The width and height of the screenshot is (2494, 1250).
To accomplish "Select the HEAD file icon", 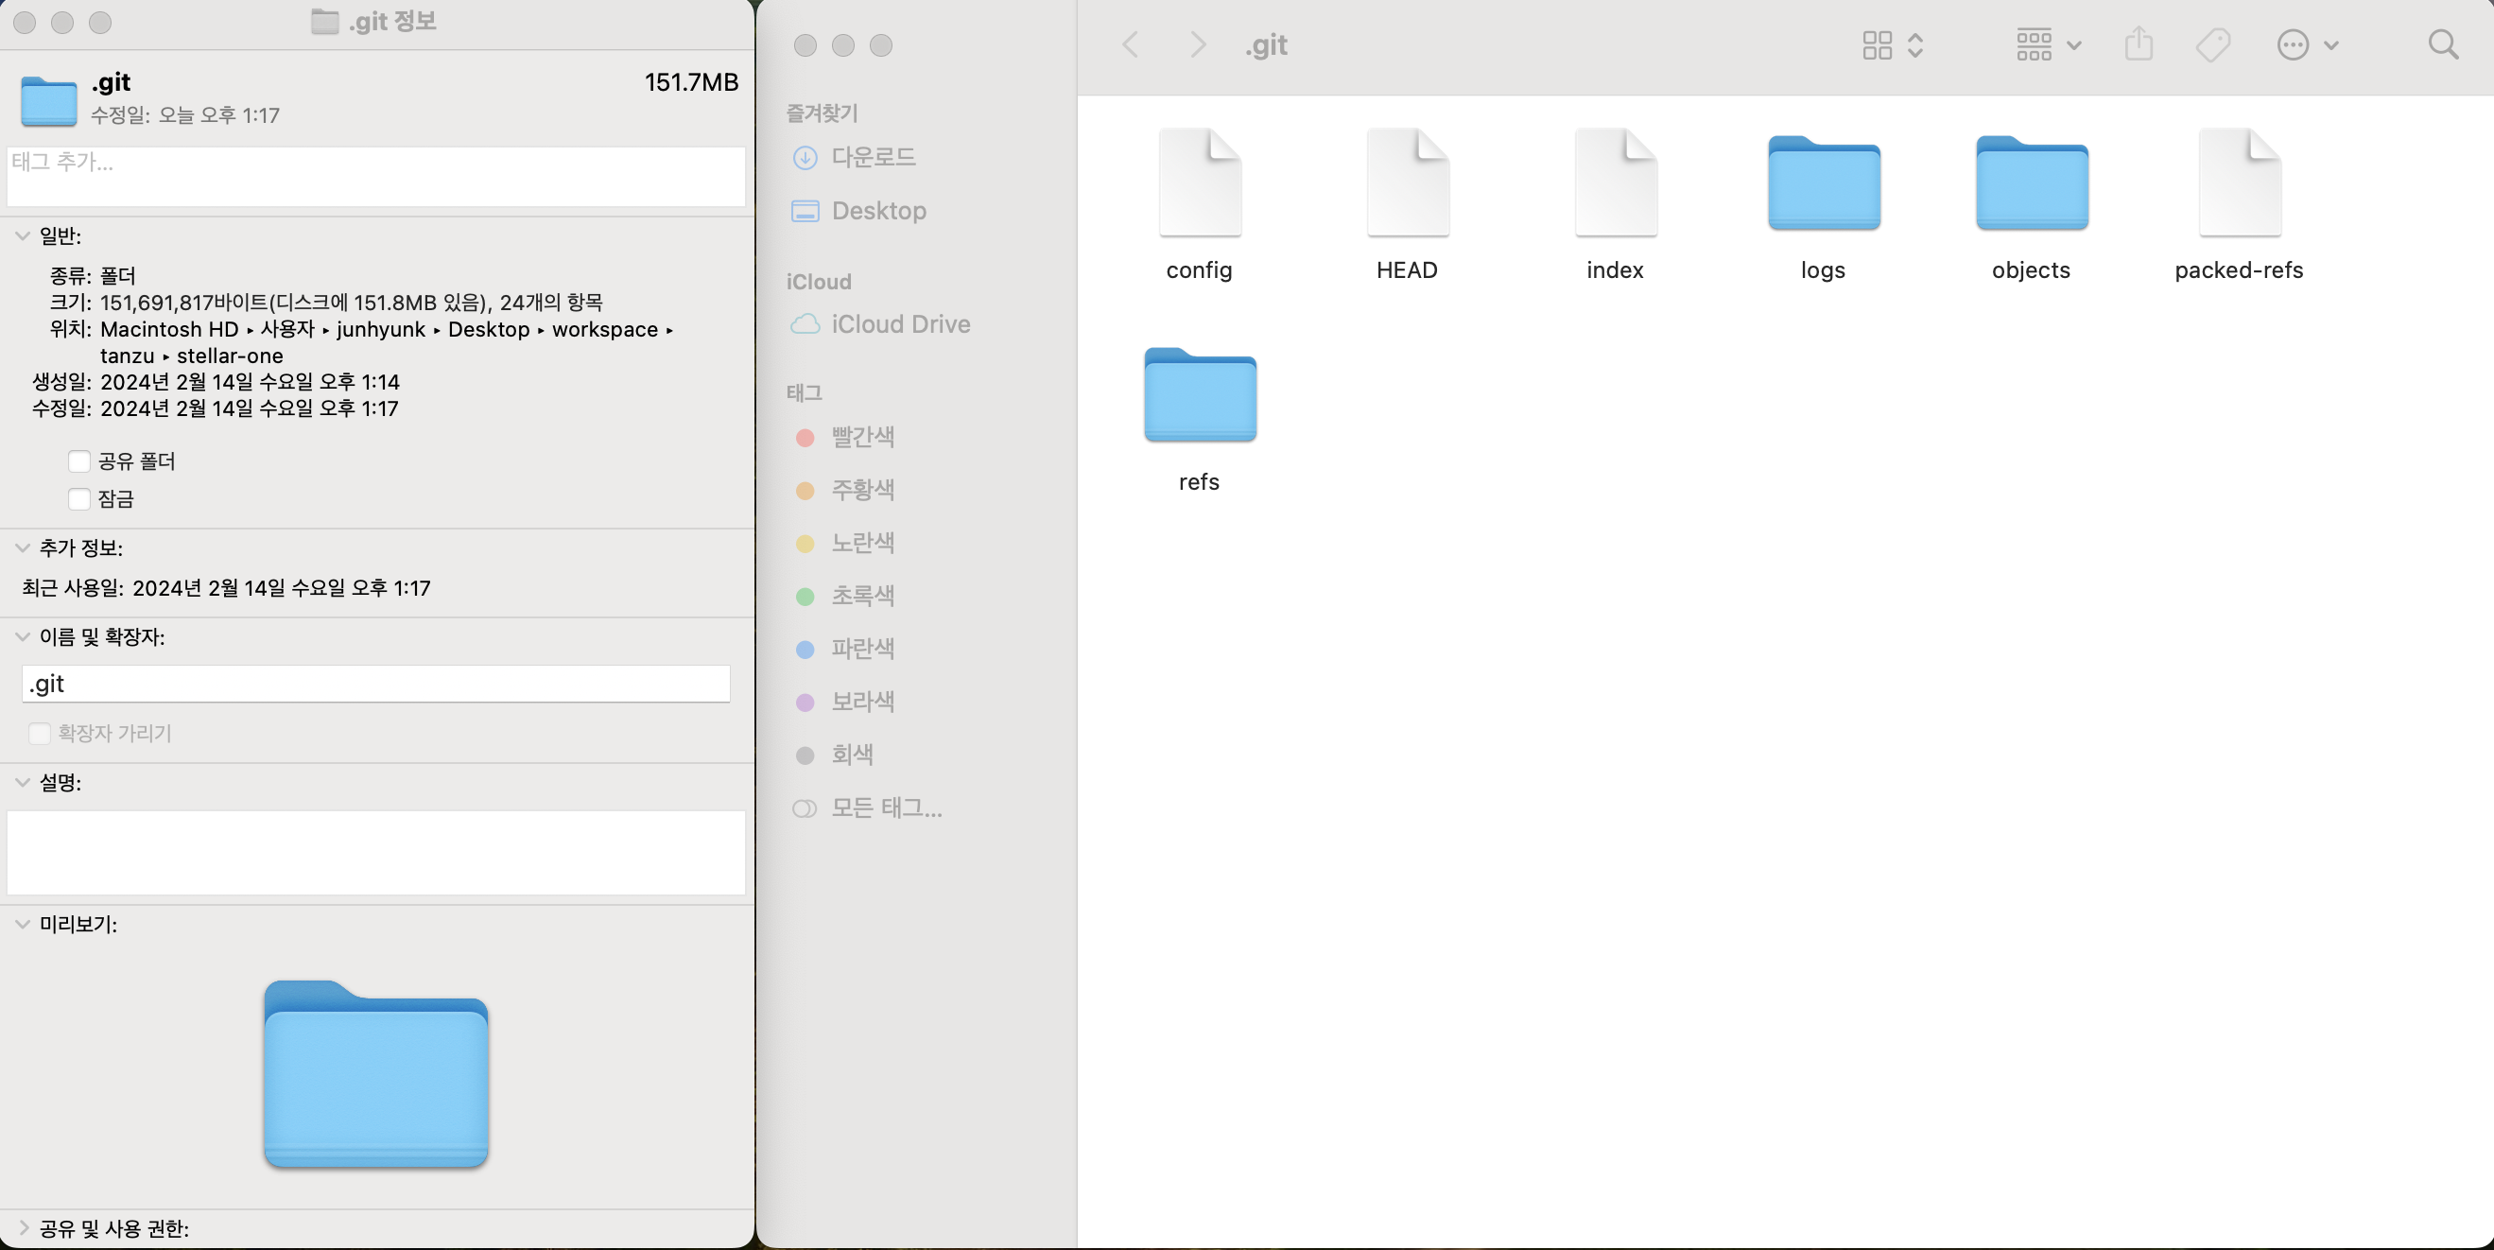I will pos(1407,184).
